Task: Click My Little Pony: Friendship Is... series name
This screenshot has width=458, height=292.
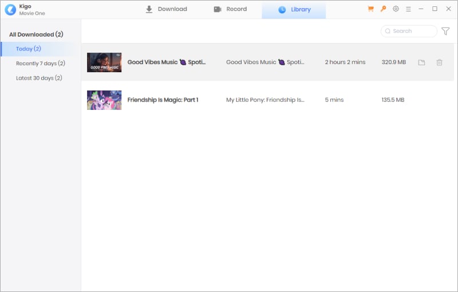Action: (265, 100)
